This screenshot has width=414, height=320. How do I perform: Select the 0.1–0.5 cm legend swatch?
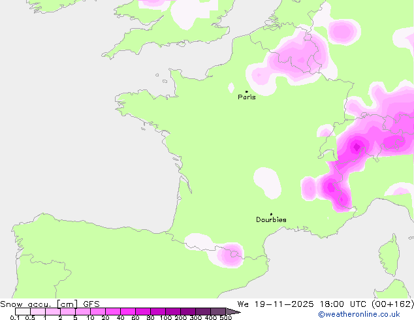23,312
